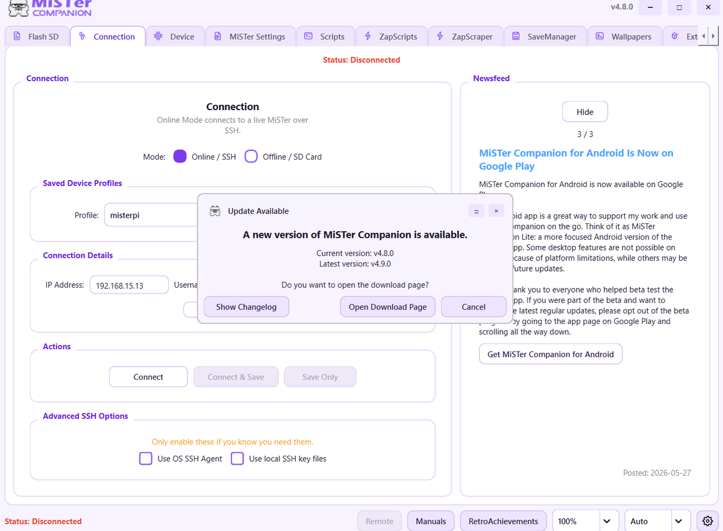Click the orange SSH options warning text
723x531 pixels.
pos(233,442)
